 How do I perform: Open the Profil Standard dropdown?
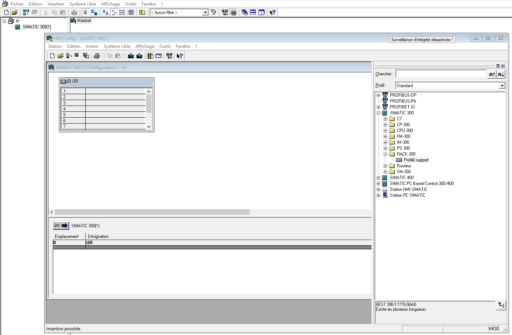[502, 86]
